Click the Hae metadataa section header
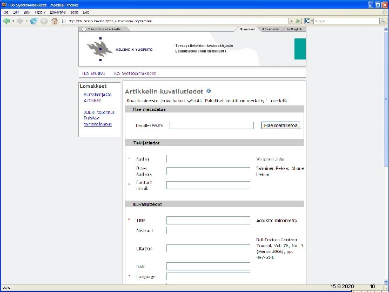 [149, 109]
